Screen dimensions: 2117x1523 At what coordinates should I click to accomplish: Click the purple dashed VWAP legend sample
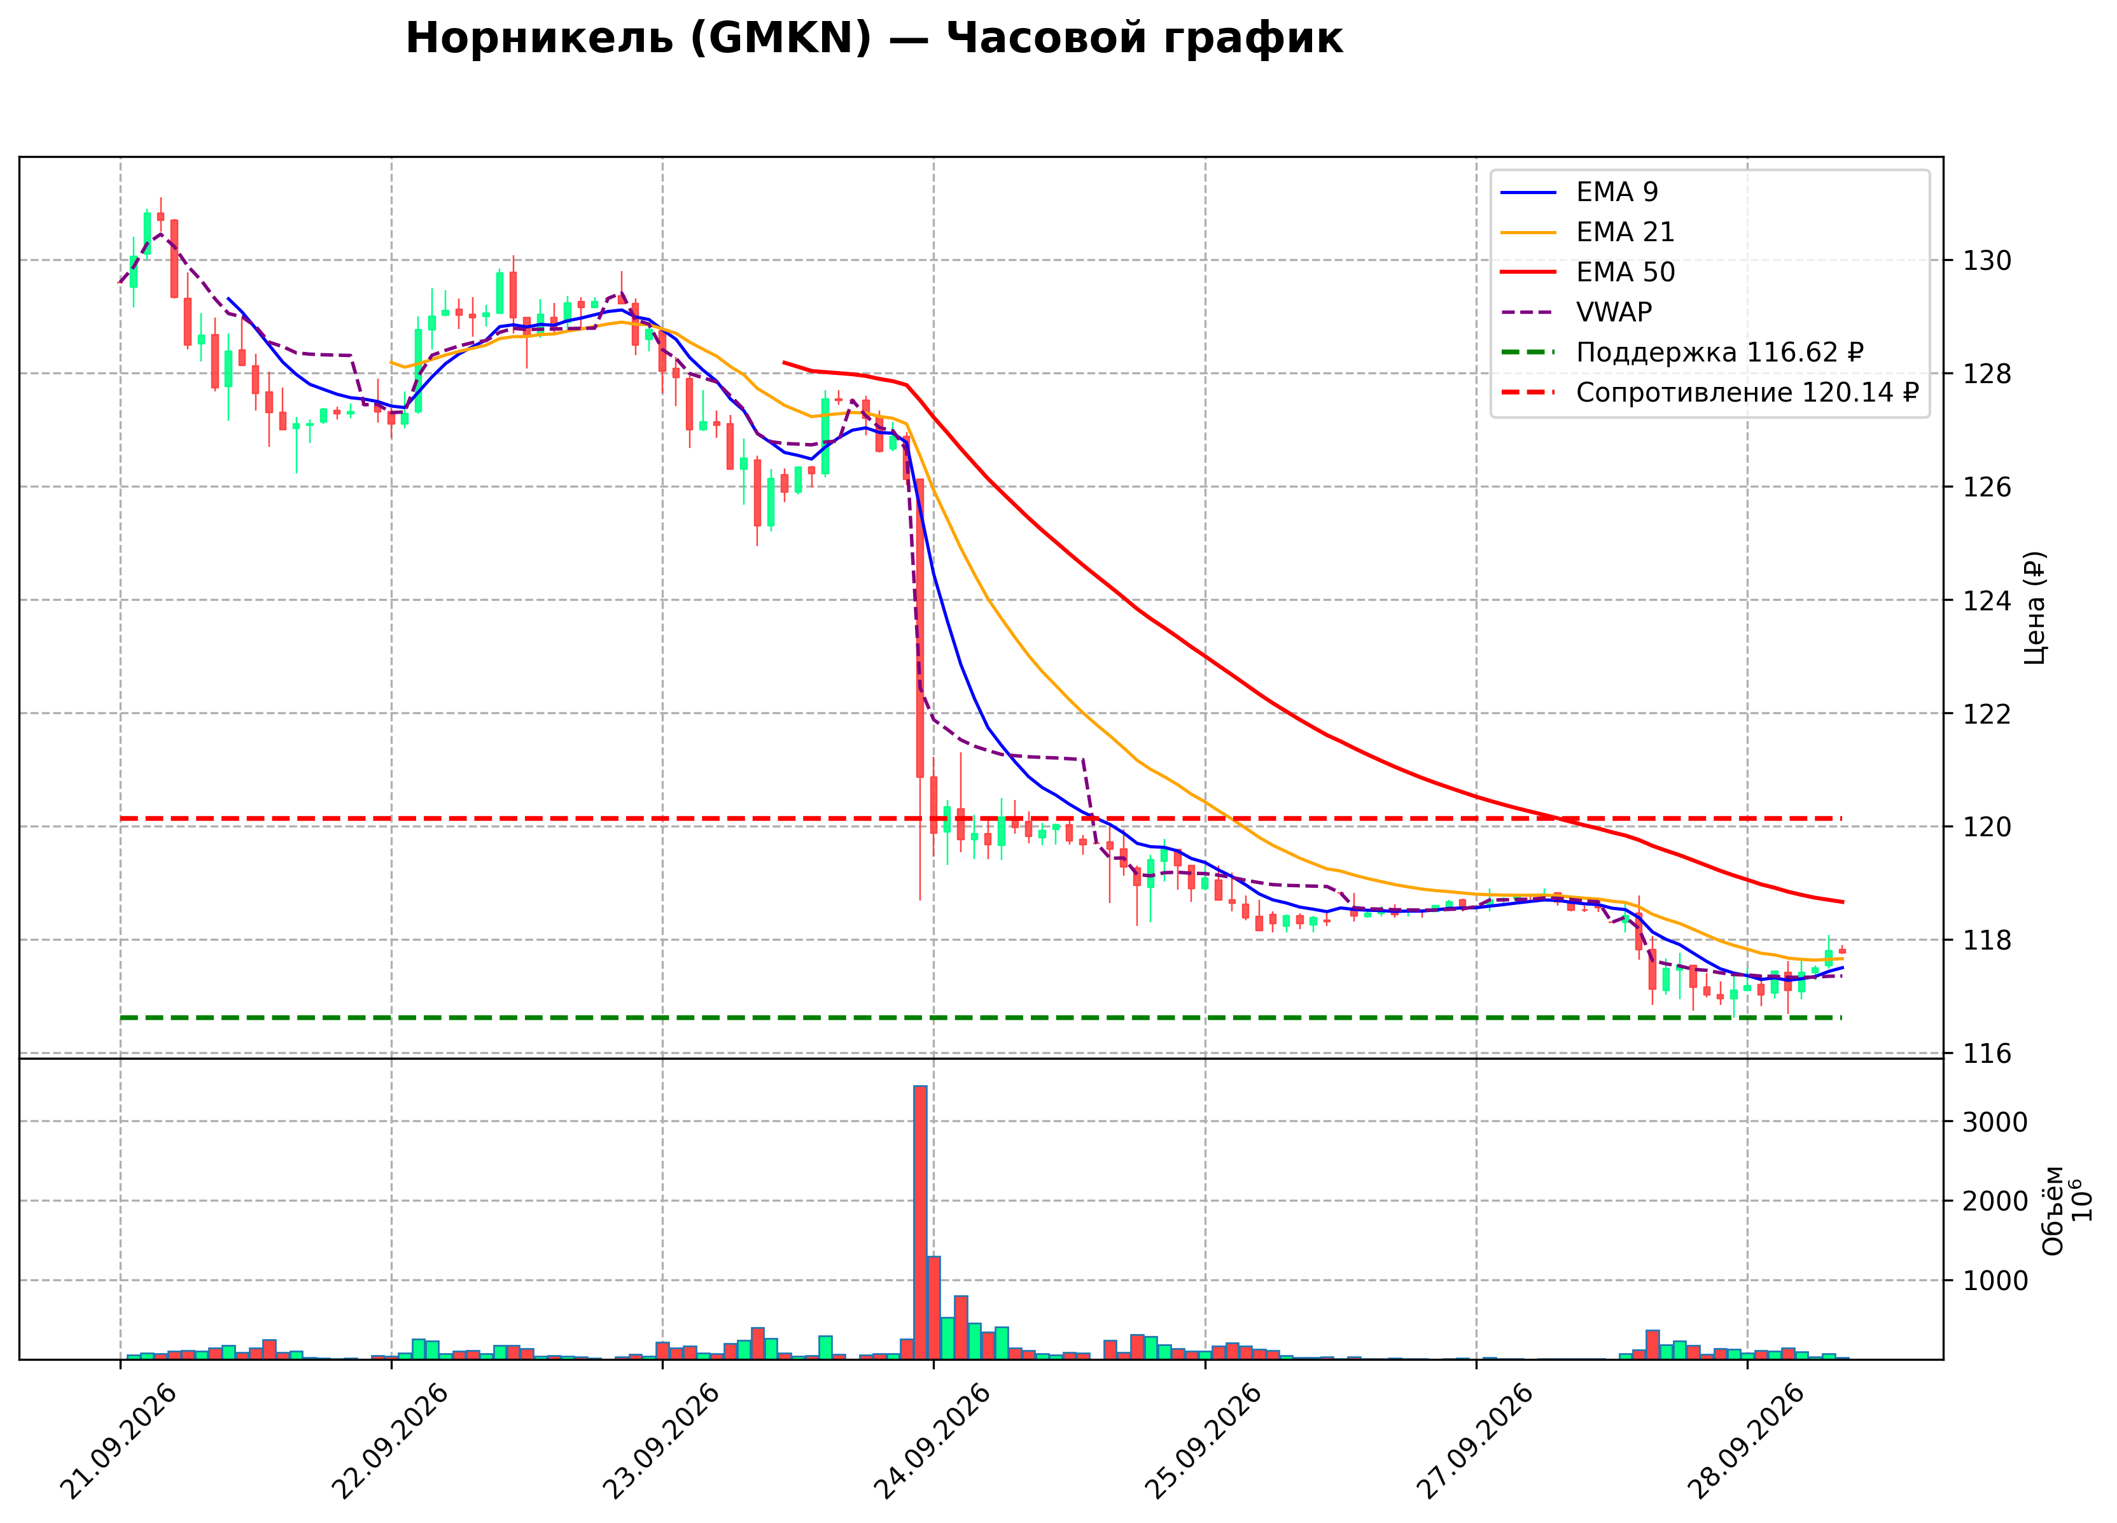click(x=1529, y=313)
